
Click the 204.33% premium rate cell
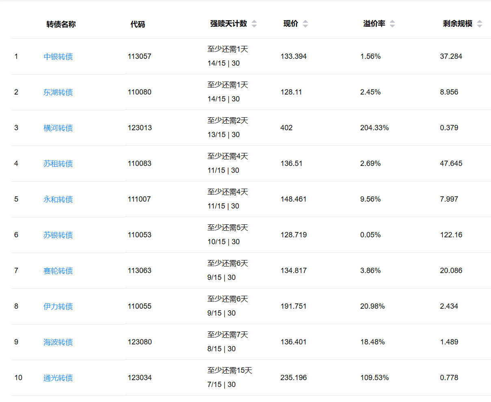click(x=374, y=128)
